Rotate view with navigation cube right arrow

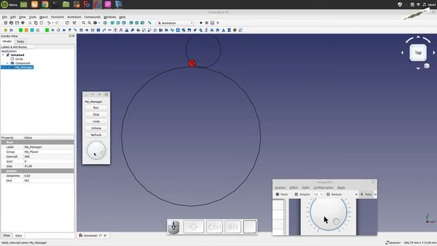point(434,53)
